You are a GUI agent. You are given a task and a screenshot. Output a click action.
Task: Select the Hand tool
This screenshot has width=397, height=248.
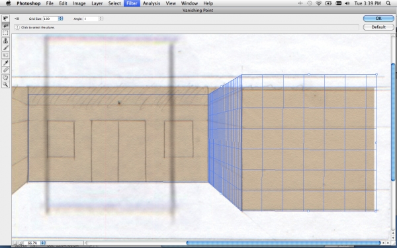(x=5, y=77)
